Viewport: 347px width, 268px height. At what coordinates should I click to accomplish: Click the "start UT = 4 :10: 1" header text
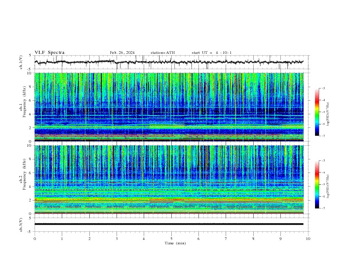[212, 53]
